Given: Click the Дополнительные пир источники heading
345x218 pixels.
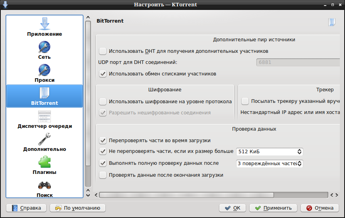Looking at the screenshot, I should [254, 40].
